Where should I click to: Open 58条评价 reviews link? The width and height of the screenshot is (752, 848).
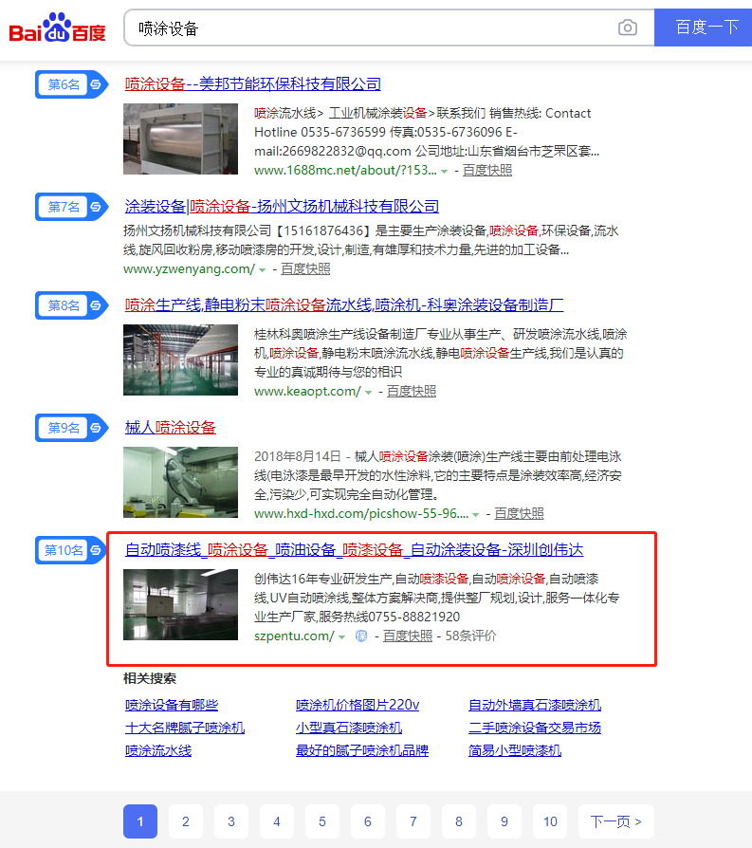pyautogui.click(x=470, y=636)
